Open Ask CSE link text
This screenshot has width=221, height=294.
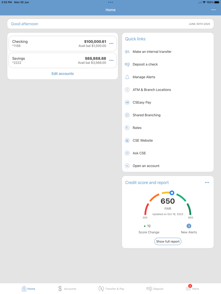click(139, 153)
